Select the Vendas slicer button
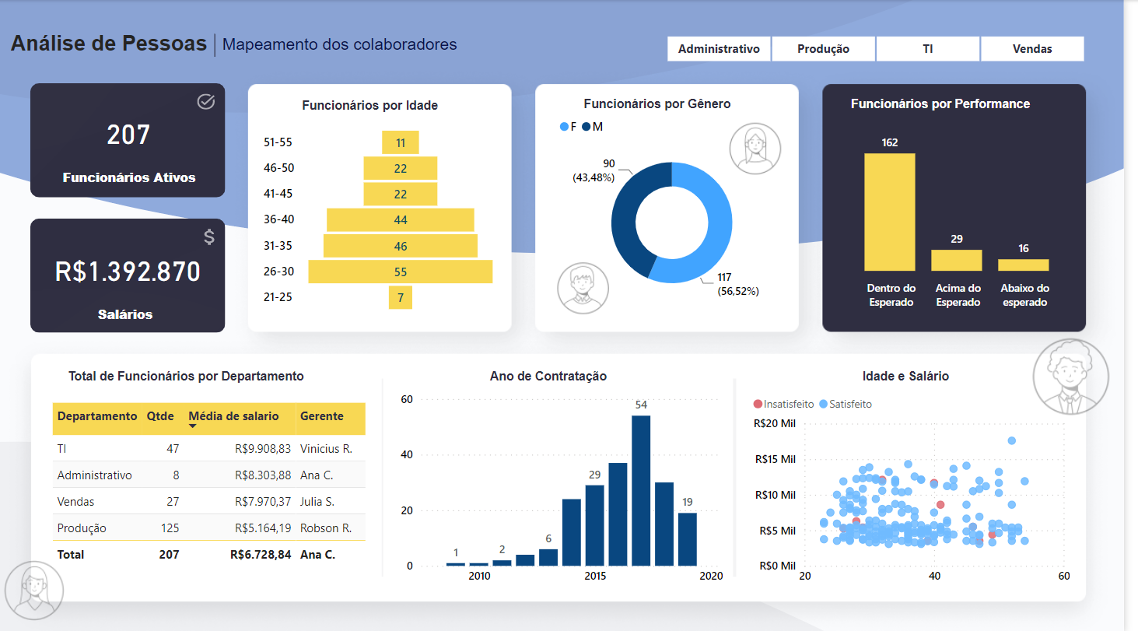The image size is (1138, 631). (x=1032, y=49)
